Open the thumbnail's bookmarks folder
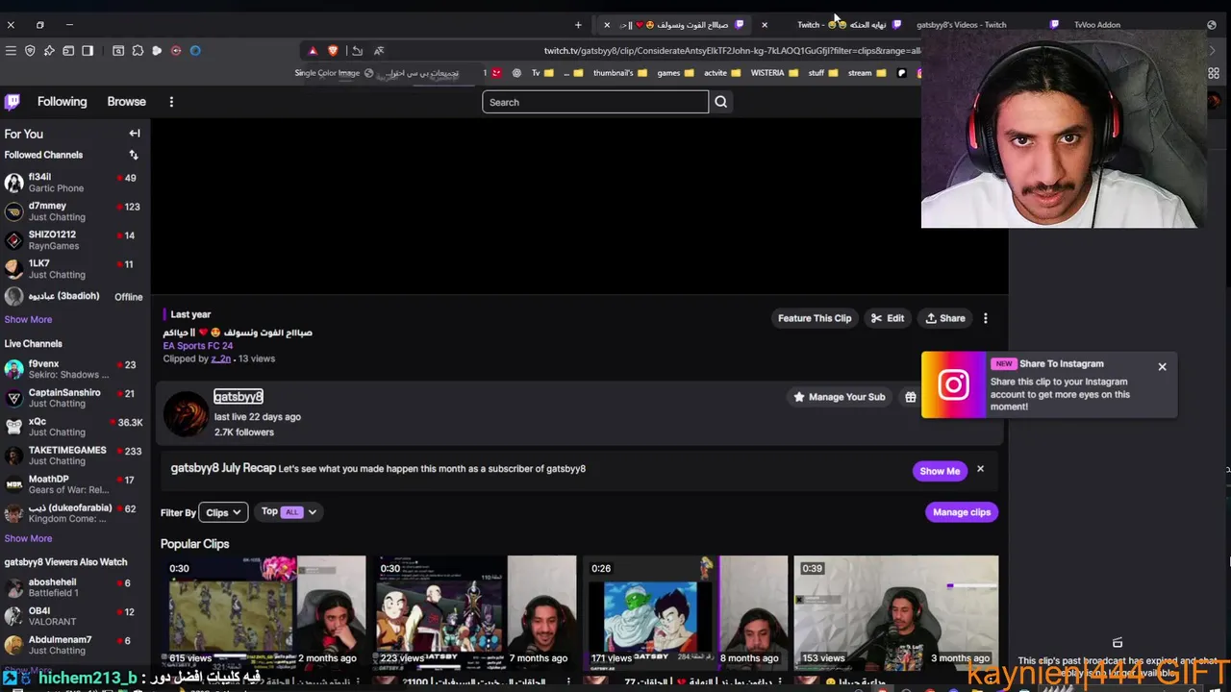 [620, 73]
